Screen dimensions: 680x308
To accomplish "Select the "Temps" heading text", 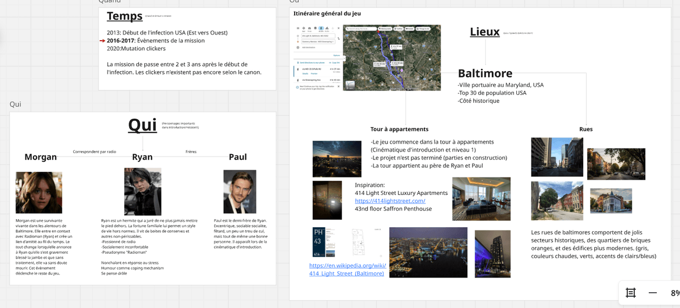I will pyautogui.click(x=125, y=16).
